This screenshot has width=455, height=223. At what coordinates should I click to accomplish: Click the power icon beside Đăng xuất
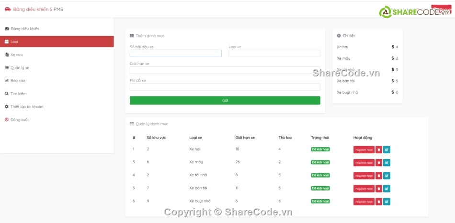pos(7,120)
